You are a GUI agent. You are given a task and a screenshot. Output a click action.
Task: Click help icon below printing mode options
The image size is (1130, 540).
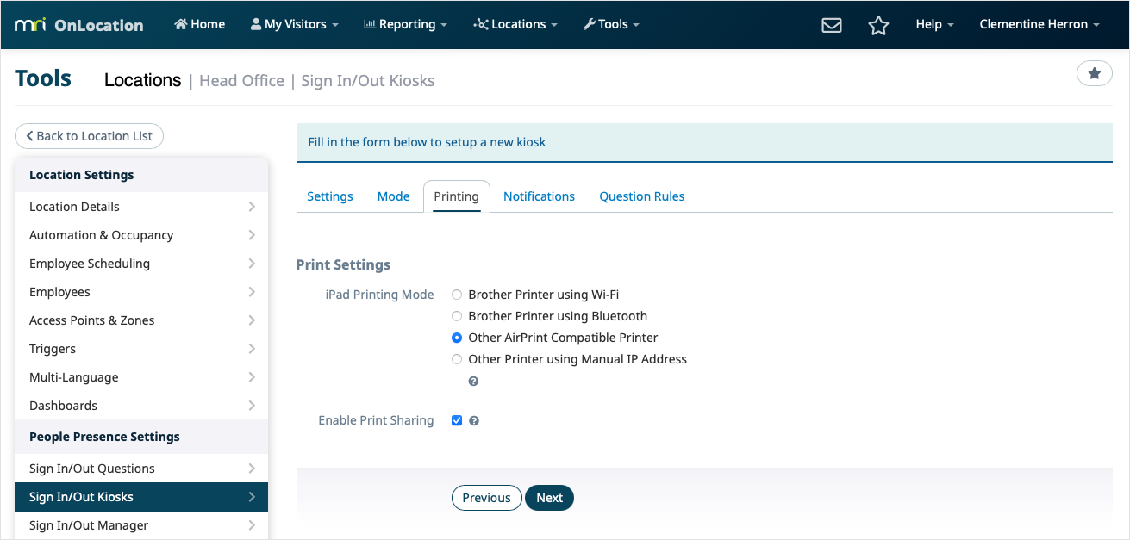pyautogui.click(x=473, y=381)
